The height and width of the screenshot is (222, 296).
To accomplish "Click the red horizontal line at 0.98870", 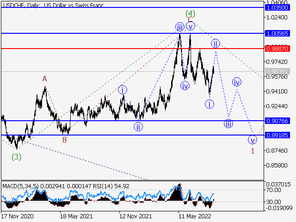I will pos(133,49).
